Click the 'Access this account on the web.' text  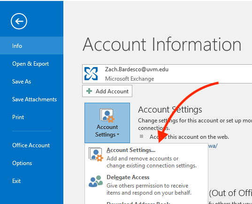pos(189,137)
